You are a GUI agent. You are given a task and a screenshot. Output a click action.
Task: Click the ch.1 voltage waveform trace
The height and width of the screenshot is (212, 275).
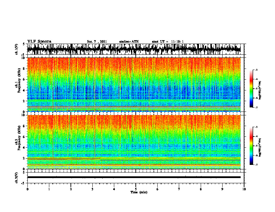point(134,49)
